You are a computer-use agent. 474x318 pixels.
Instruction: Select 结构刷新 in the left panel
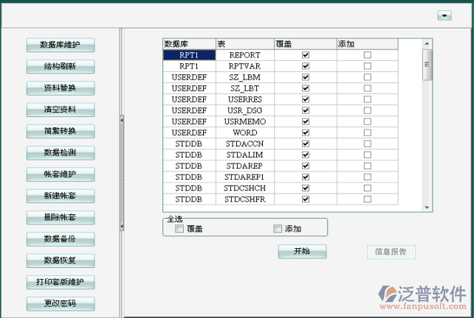click(61, 67)
